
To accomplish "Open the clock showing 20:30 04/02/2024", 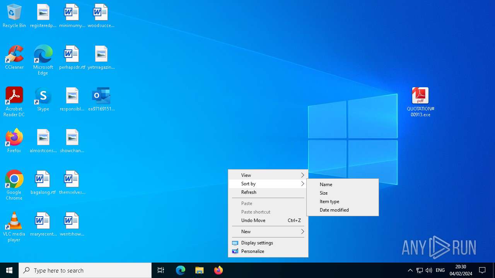I will coord(461,270).
